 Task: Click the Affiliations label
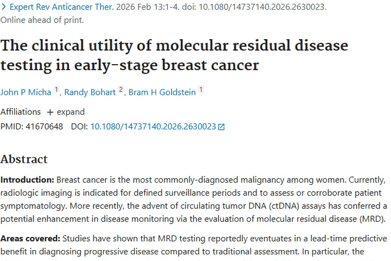(x=20, y=112)
